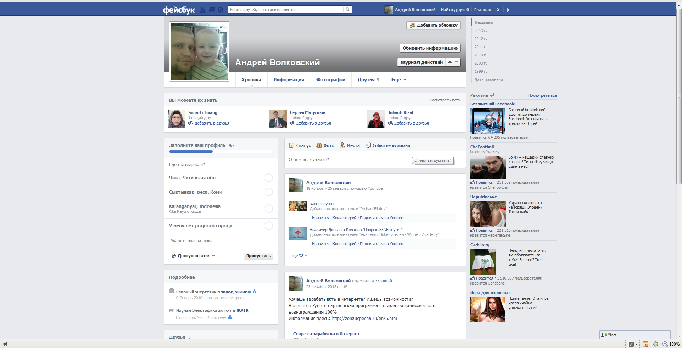Viewport: 682px width, 348px height.
Task: Select У меня нет родного города option
Action: (x=269, y=226)
